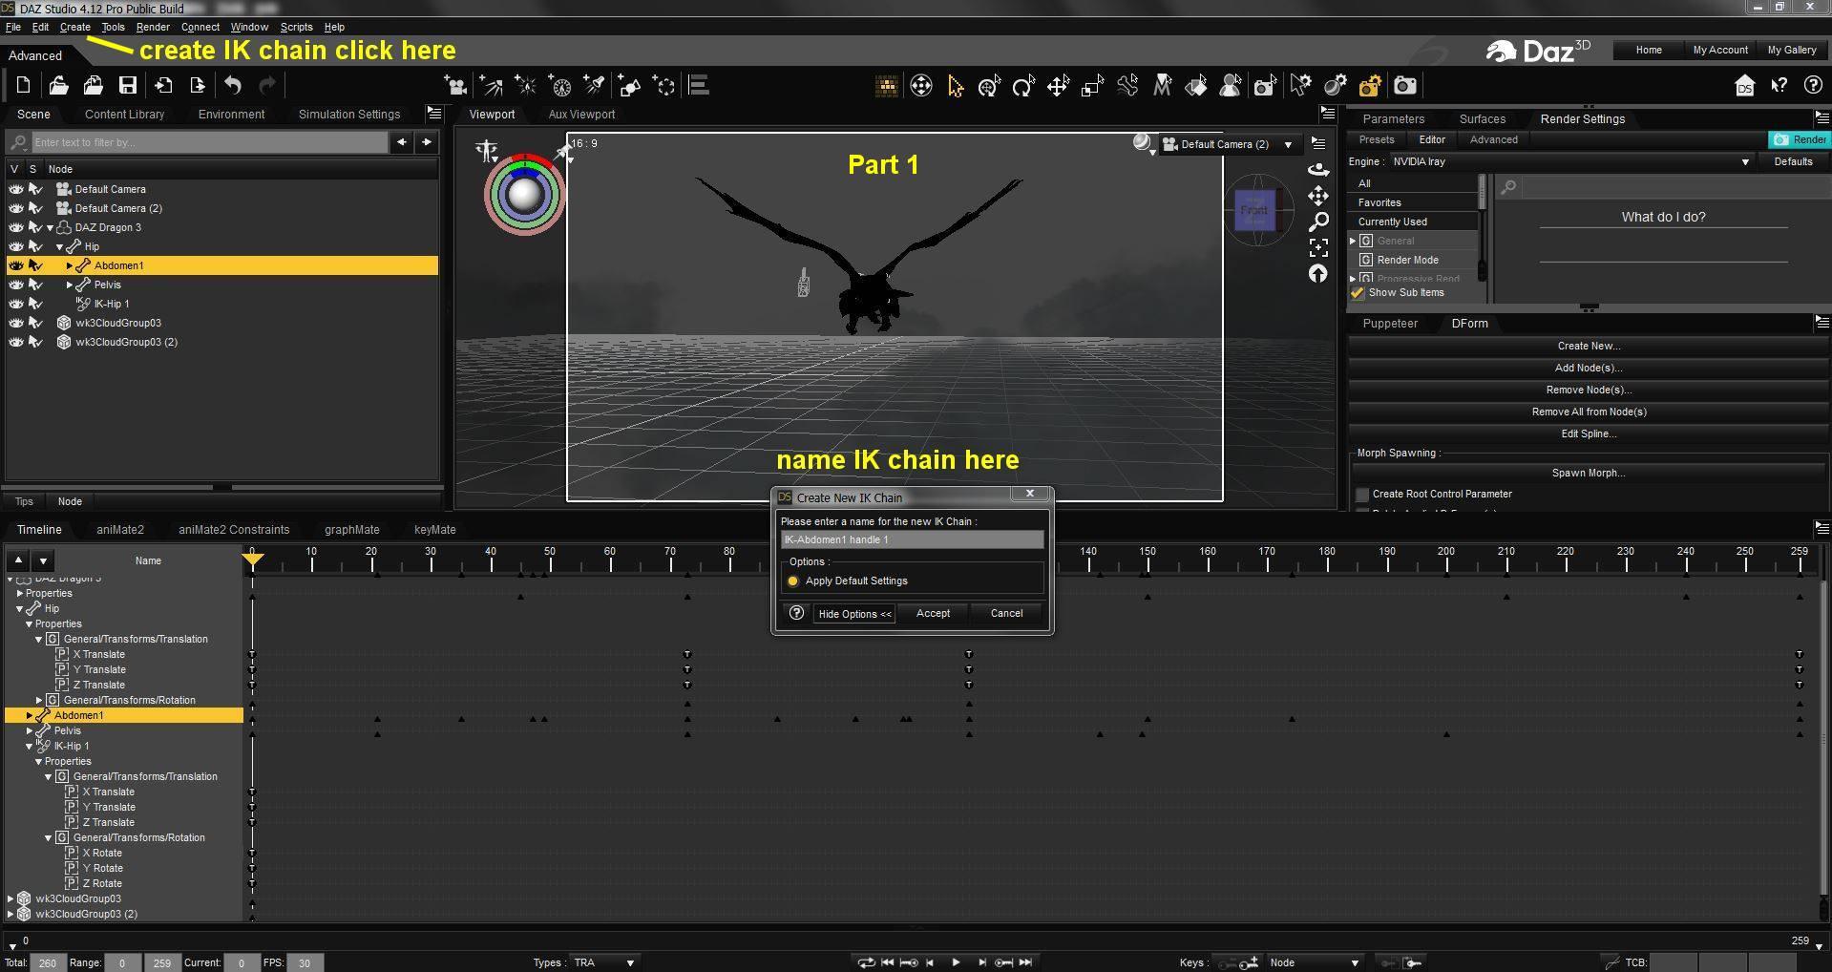Image resolution: width=1832 pixels, height=972 pixels.
Task: Switch to the Content Library tab
Action: 124,115
